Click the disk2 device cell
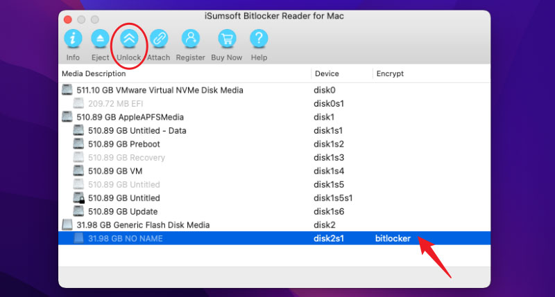The width and height of the screenshot is (555, 297). [x=324, y=225]
